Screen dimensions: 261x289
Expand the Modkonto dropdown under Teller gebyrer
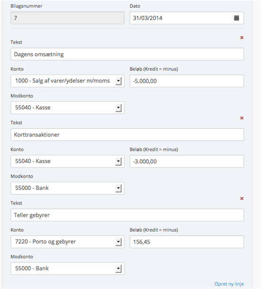(67, 269)
